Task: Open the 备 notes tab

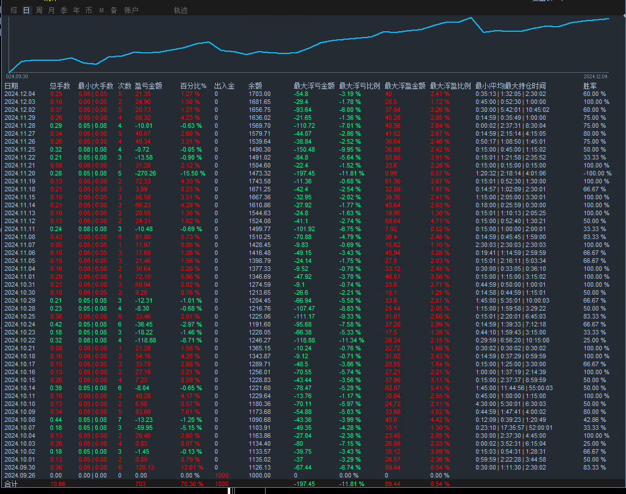Action: [114, 10]
